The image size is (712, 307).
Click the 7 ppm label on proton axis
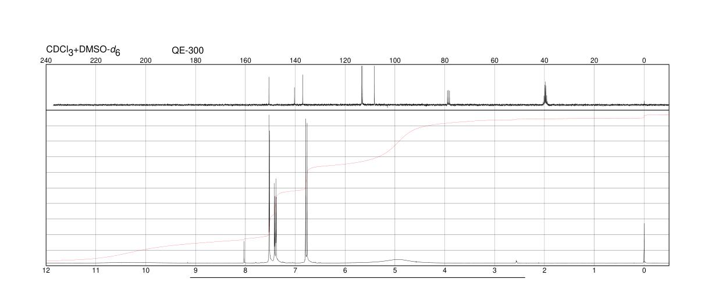click(295, 270)
